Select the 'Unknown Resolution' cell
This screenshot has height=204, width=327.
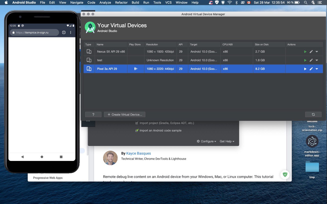pyautogui.click(x=160, y=60)
